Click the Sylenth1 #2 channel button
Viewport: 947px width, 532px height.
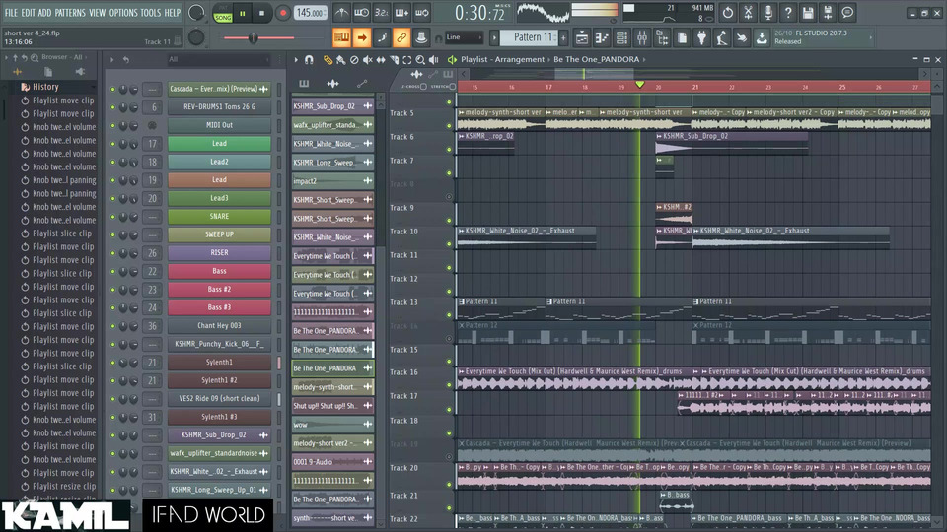point(219,380)
